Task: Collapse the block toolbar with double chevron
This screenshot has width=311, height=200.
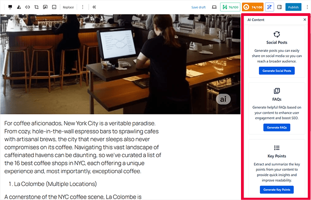Action: [x=94, y=7]
